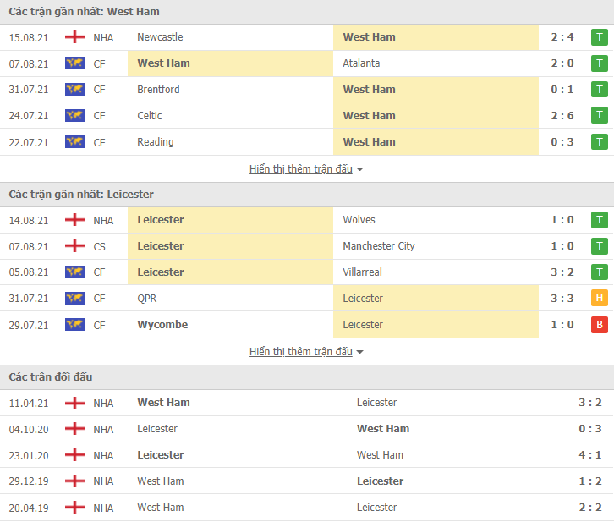
Task: Click the world flag icon on Villarreal row
Action: pos(74,272)
